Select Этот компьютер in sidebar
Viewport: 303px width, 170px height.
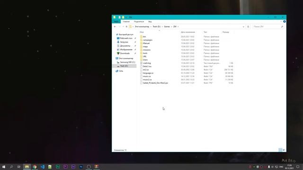click(125, 58)
